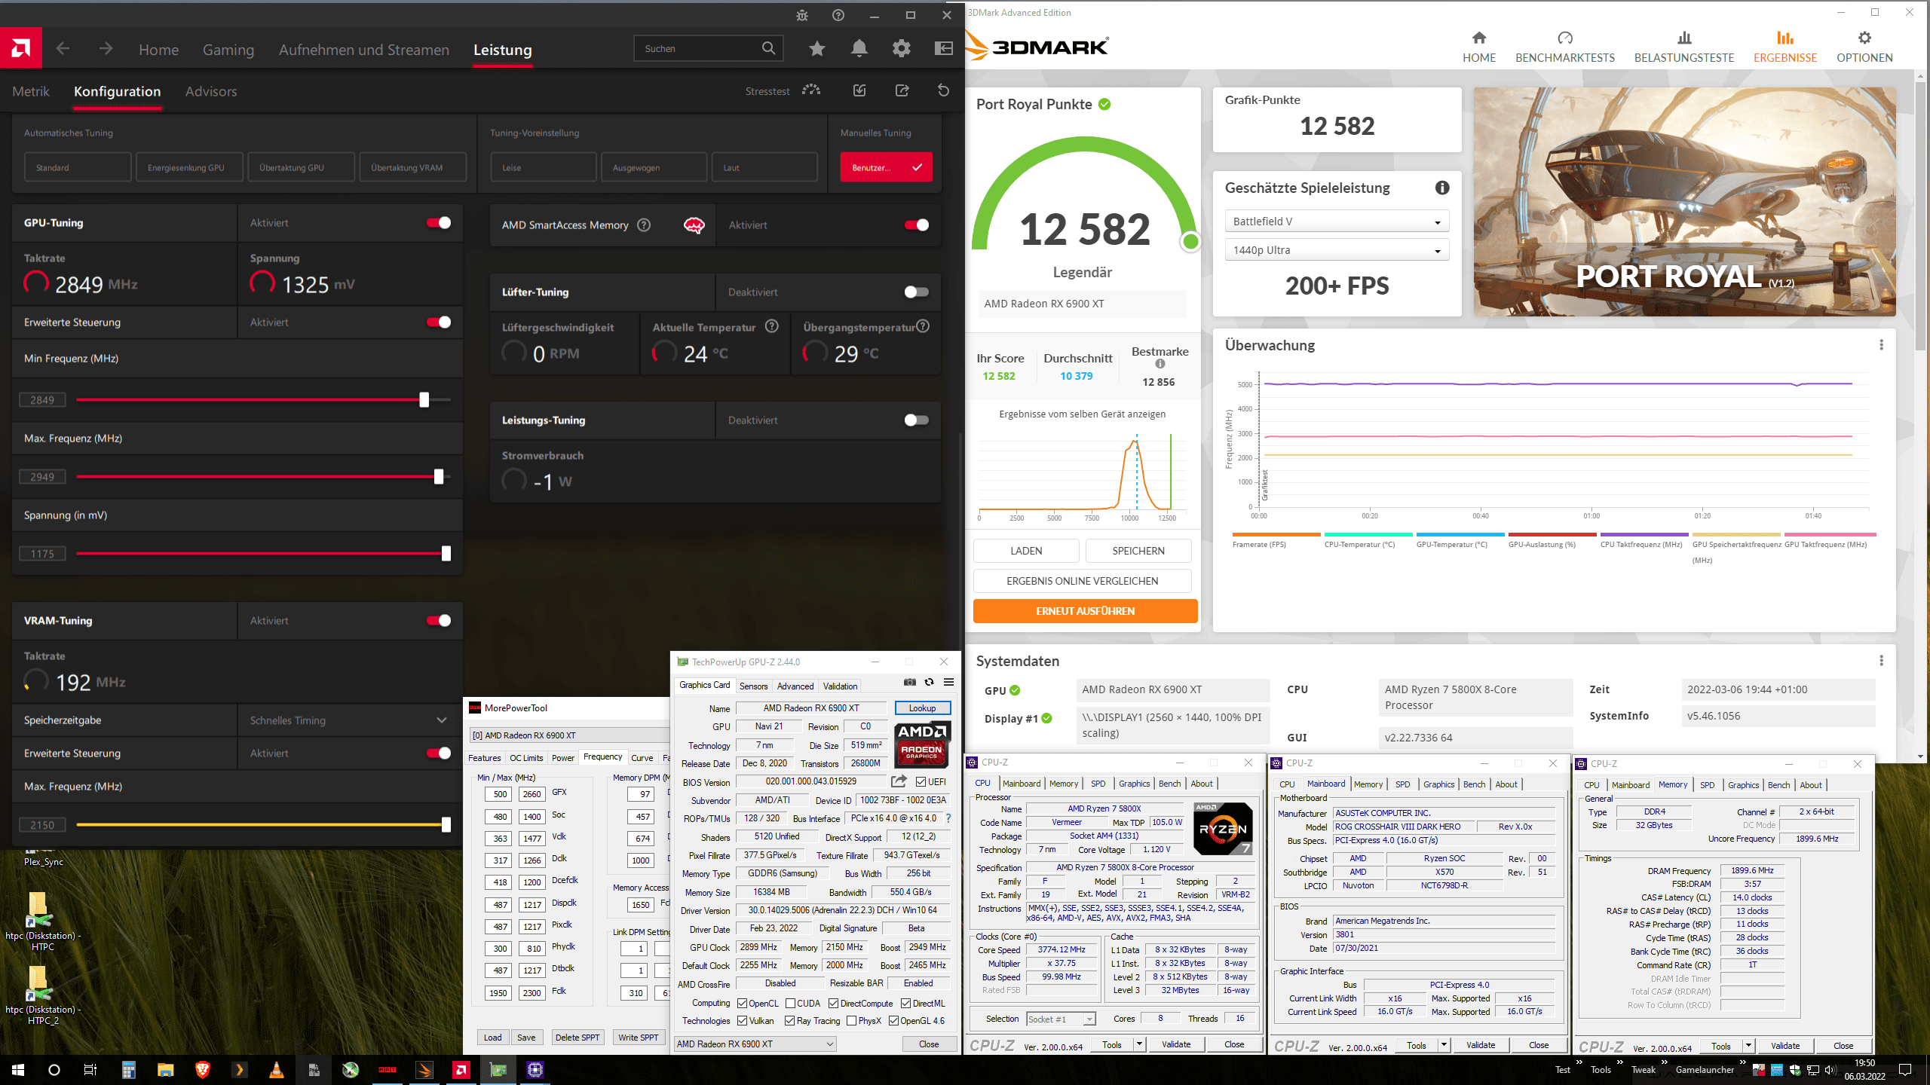Click ERGEBNIS ONLINE VERGLEICHEN button

[1082, 580]
